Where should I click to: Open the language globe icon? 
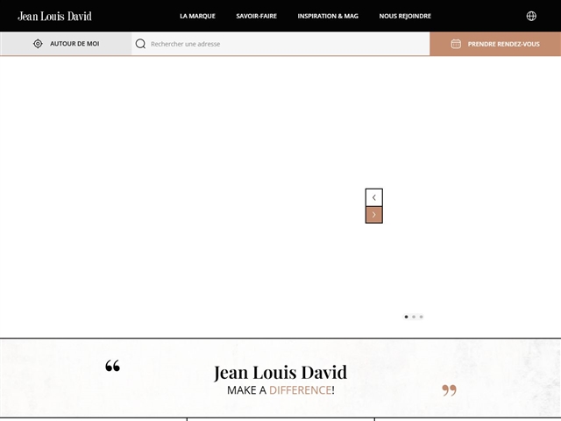click(x=531, y=16)
